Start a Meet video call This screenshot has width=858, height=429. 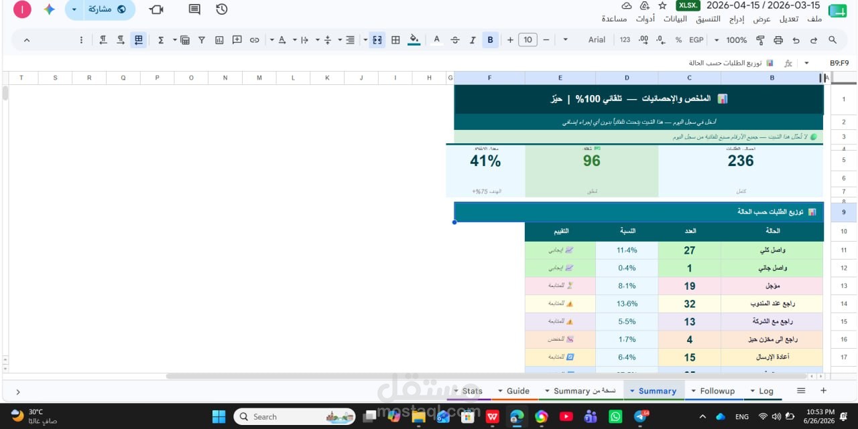(x=156, y=9)
